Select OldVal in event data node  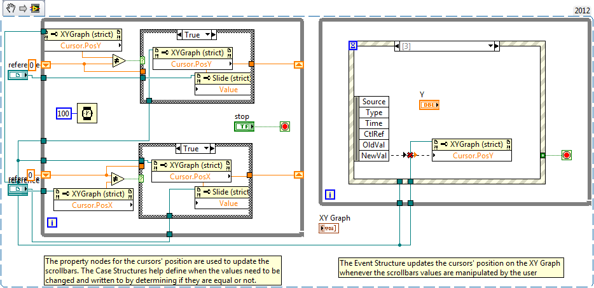(x=373, y=145)
